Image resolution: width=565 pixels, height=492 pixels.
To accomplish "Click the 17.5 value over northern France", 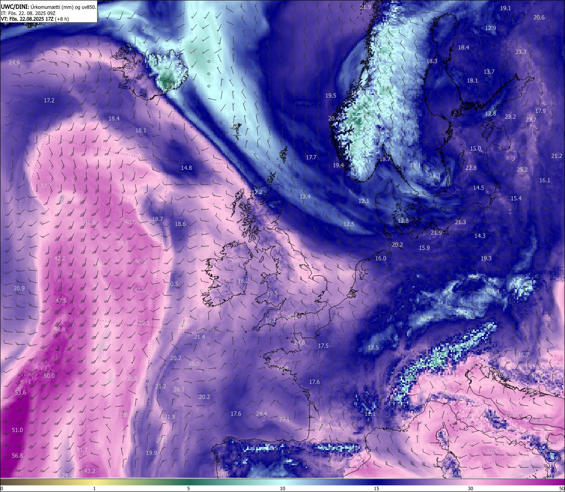I will pos(323,346).
